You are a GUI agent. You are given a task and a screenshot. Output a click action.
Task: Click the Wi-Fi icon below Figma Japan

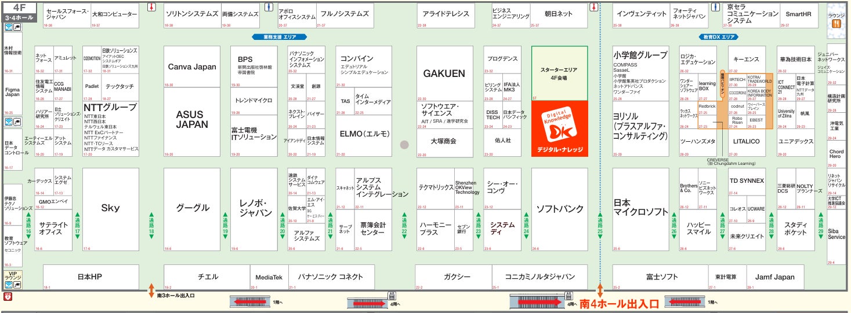pyautogui.click(x=9, y=121)
